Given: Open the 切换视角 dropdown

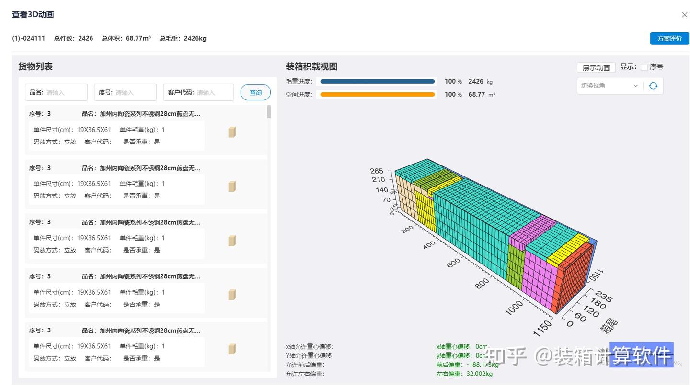Looking at the screenshot, I should tap(610, 86).
